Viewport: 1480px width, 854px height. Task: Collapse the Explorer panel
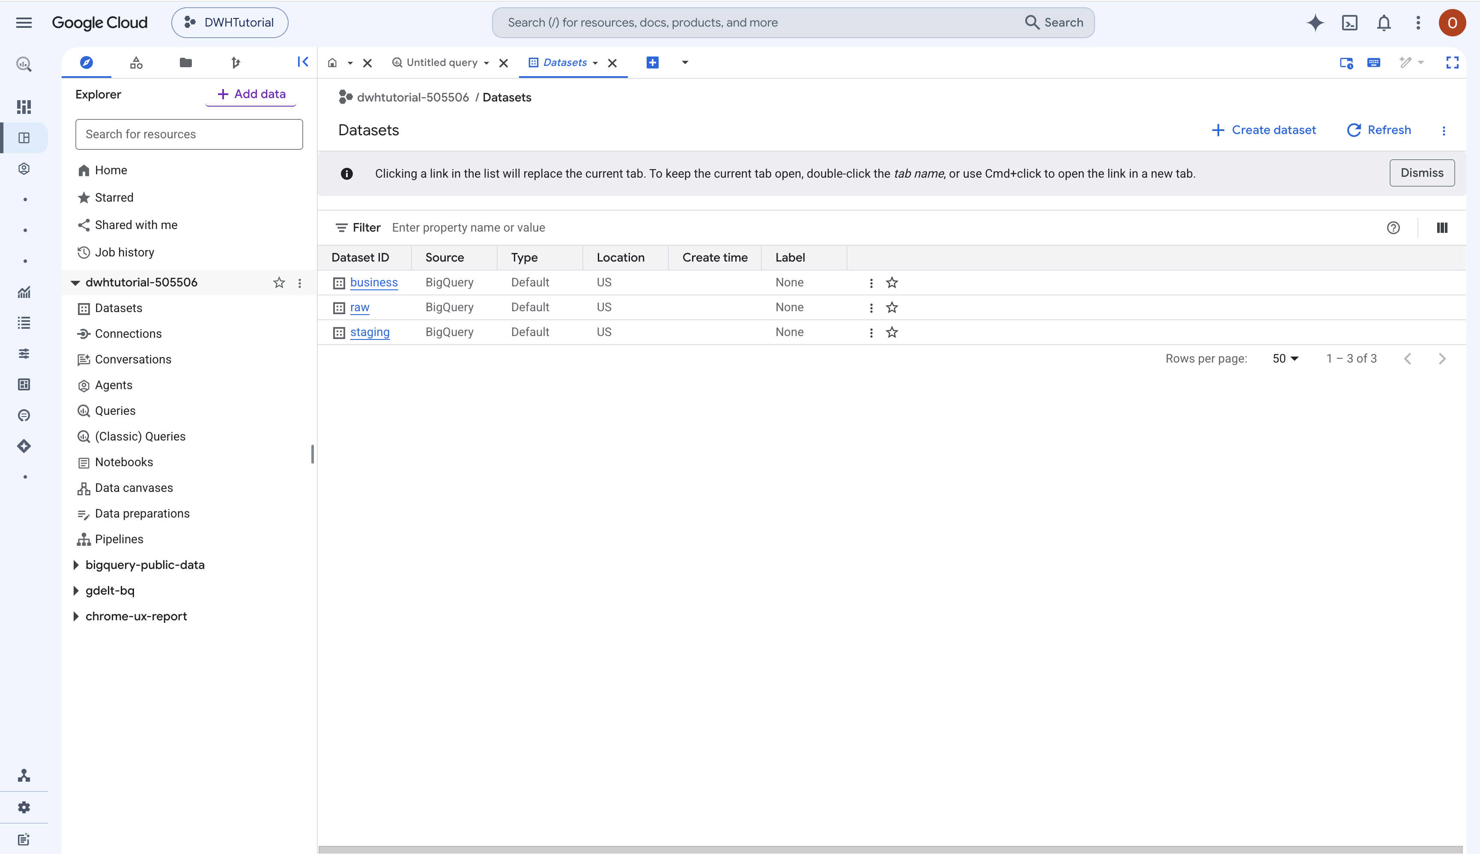[x=303, y=62]
